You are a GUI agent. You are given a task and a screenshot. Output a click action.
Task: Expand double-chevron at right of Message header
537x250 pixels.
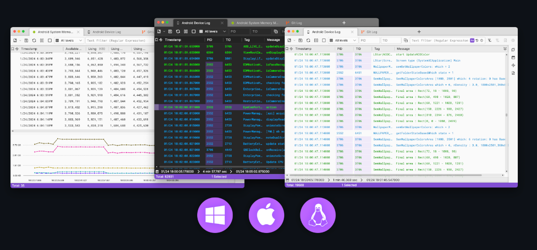(506, 49)
